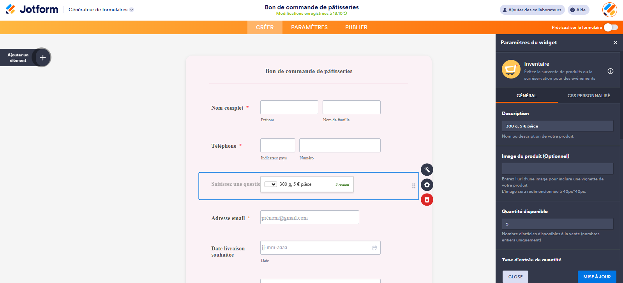Image resolution: width=623 pixels, height=283 pixels.
Task: Open the Générateur de formulaires dropdown
Action: (100, 9)
